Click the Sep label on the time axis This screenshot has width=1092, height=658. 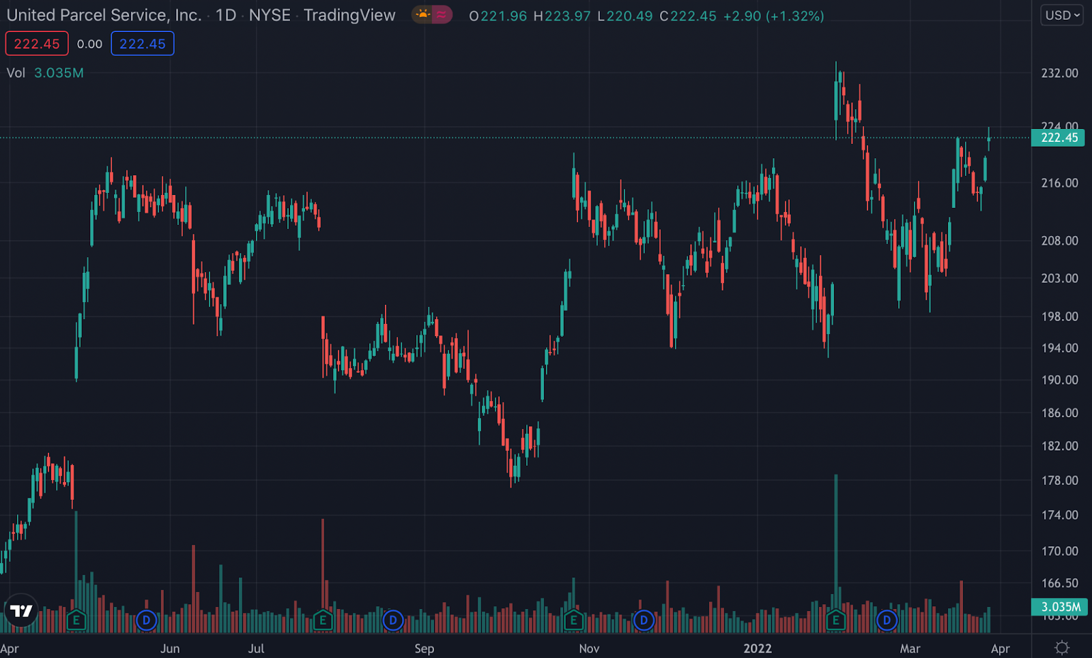click(x=424, y=648)
